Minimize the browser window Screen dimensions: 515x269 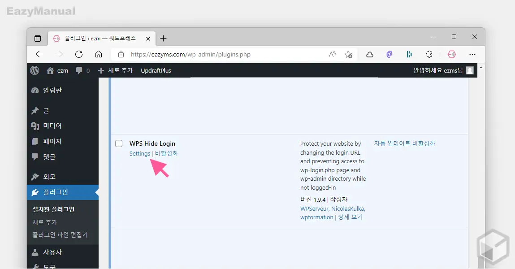(x=433, y=37)
